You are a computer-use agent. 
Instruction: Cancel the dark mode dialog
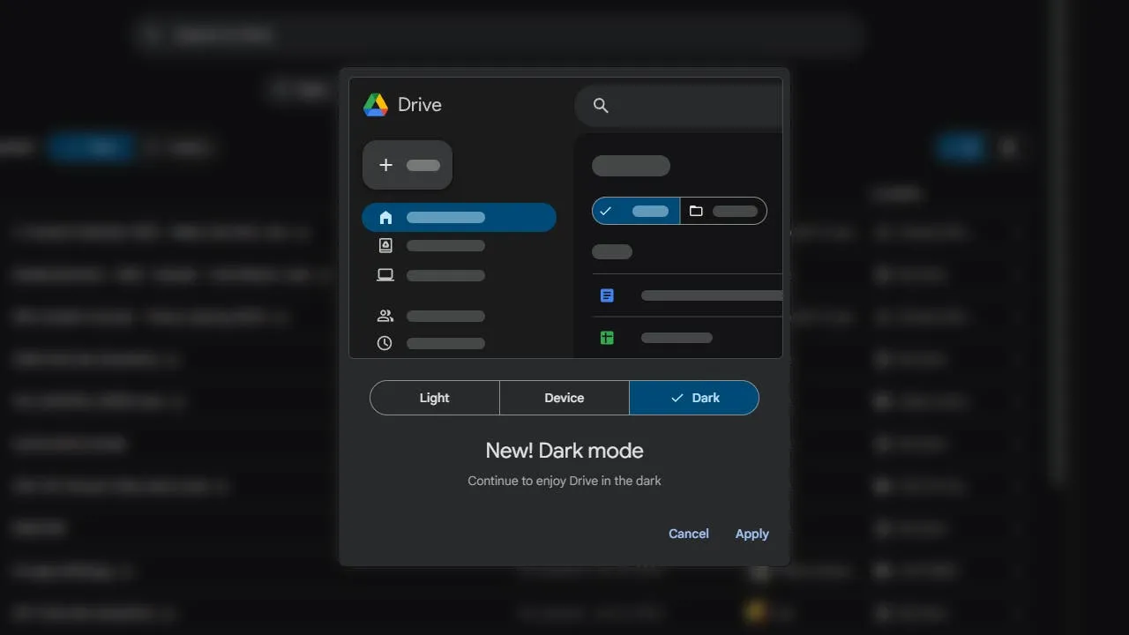[688, 534]
